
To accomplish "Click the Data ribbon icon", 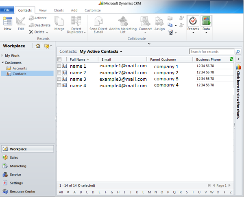I will (x=206, y=21).
